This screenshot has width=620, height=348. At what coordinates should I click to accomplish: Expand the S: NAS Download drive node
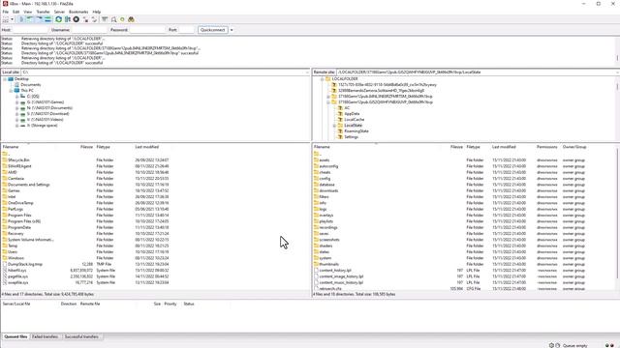(17, 114)
